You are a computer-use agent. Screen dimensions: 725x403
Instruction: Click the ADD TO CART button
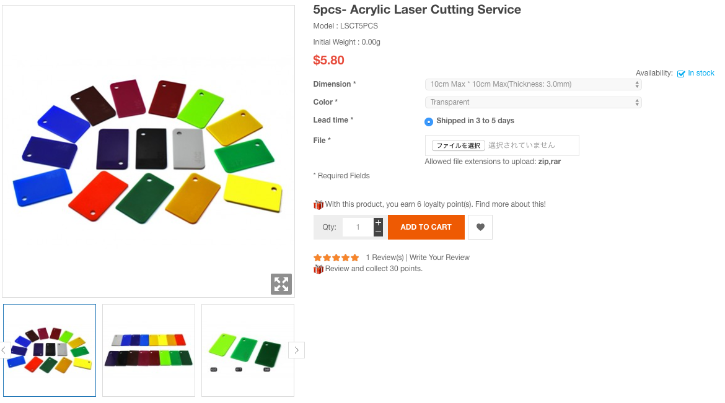tap(426, 227)
